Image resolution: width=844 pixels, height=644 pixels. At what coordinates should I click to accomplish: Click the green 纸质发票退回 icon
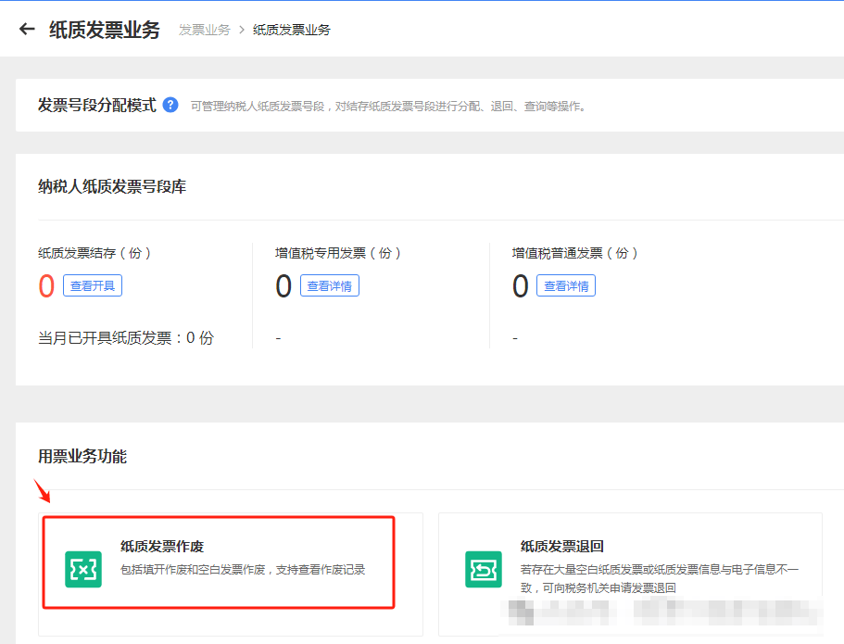(483, 569)
